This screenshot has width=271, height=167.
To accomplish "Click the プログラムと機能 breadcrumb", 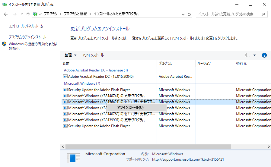I will (x=75, y=14).
